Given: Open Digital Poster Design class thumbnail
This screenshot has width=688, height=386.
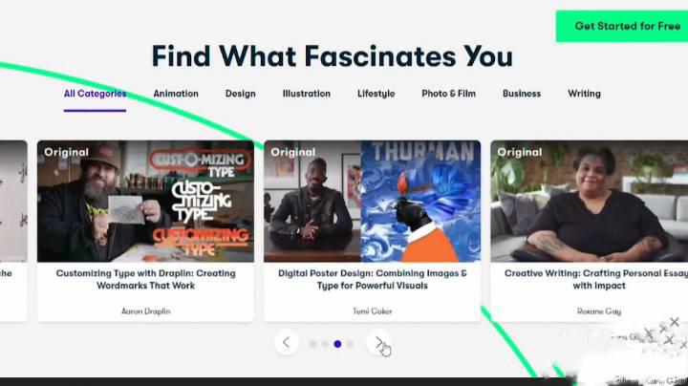Looking at the screenshot, I should pyautogui.click(x=372, y=202).
